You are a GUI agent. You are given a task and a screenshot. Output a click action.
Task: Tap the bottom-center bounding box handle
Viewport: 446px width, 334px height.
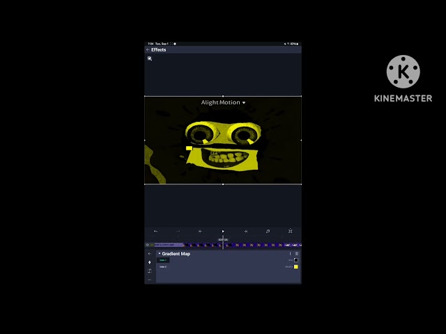click(x=223, y=184)
